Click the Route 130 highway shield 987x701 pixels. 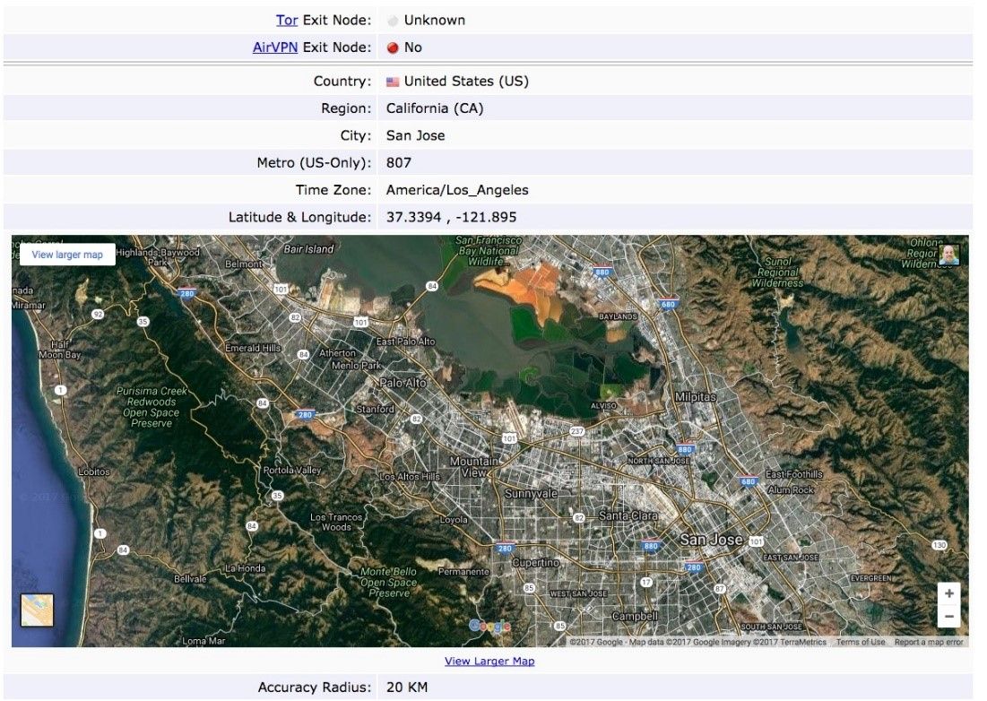(x=939, y=545)
